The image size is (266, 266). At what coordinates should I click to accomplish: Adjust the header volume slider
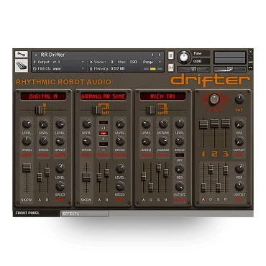229,69
